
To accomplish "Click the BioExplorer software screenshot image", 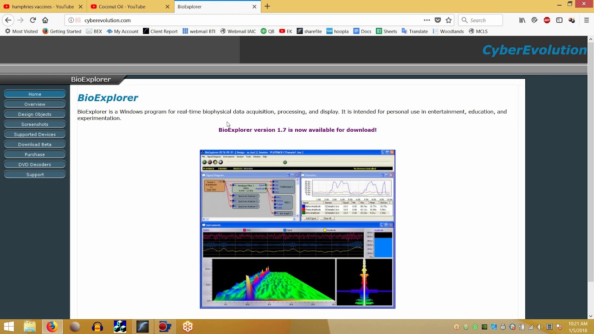I will pyautogui.click(x=297, y=229).
